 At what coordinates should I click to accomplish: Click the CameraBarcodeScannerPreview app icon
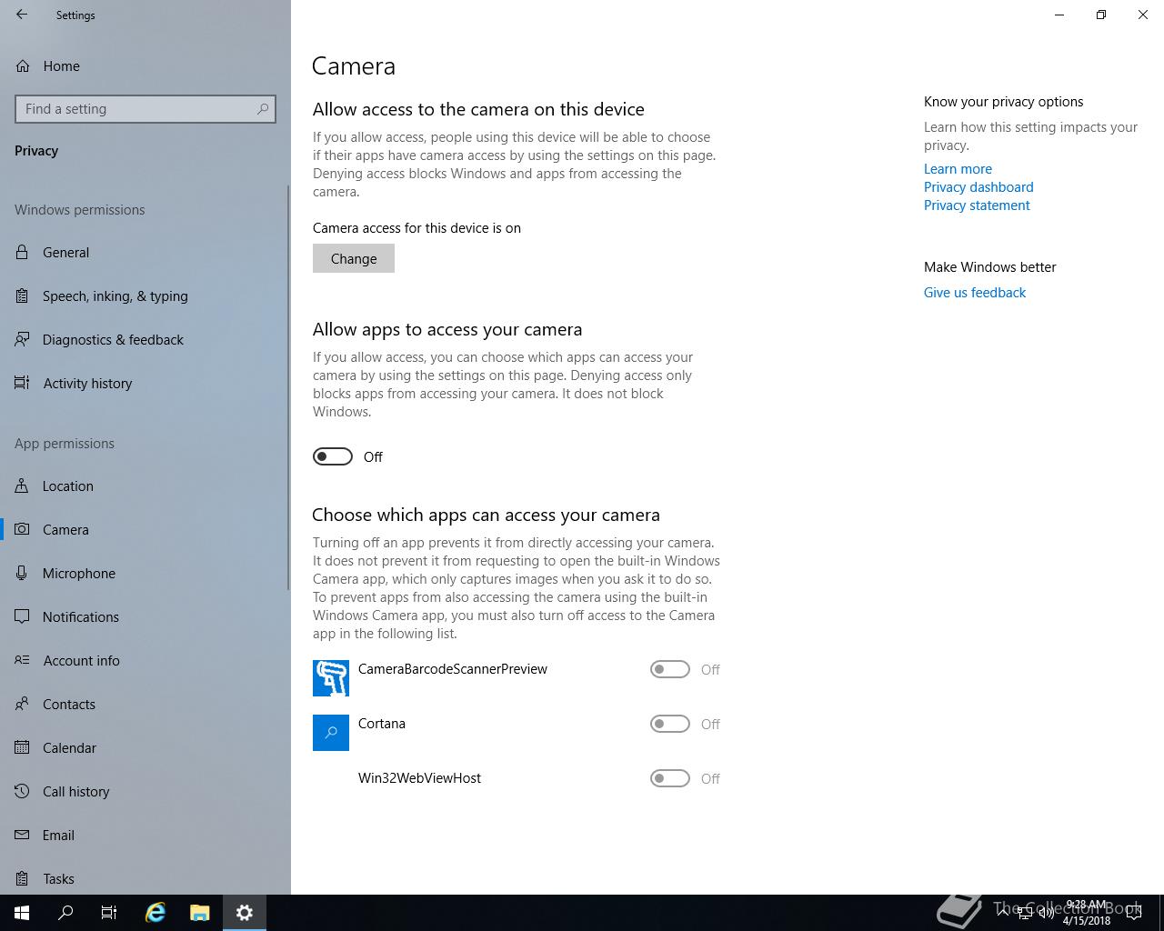331,678
